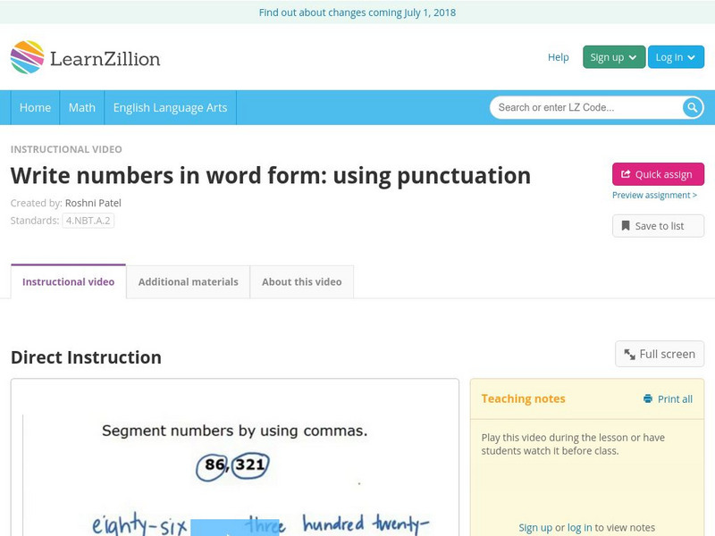
Task: Select the Instructional video tab
Action: coord(67,281)
